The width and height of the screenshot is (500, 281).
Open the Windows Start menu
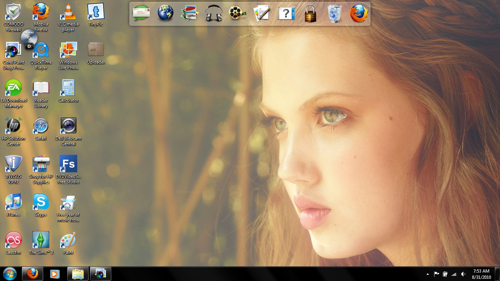pos(10,274)
